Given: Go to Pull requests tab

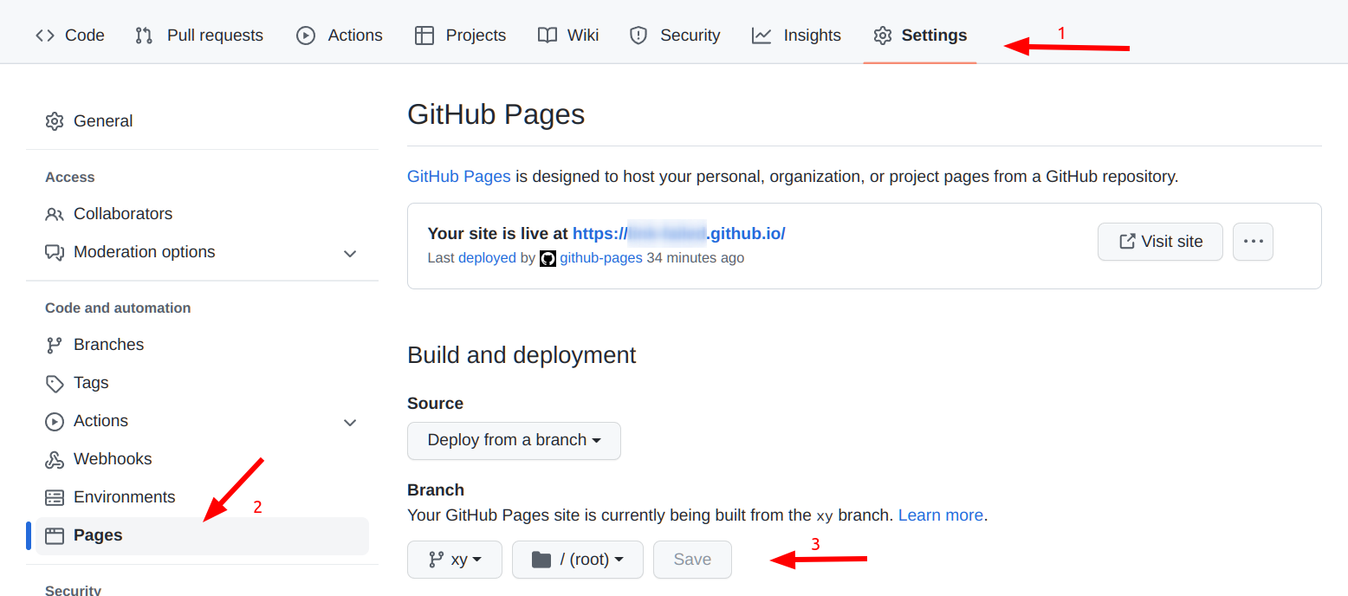Looking at the screenshot, I should coord(199,36).
